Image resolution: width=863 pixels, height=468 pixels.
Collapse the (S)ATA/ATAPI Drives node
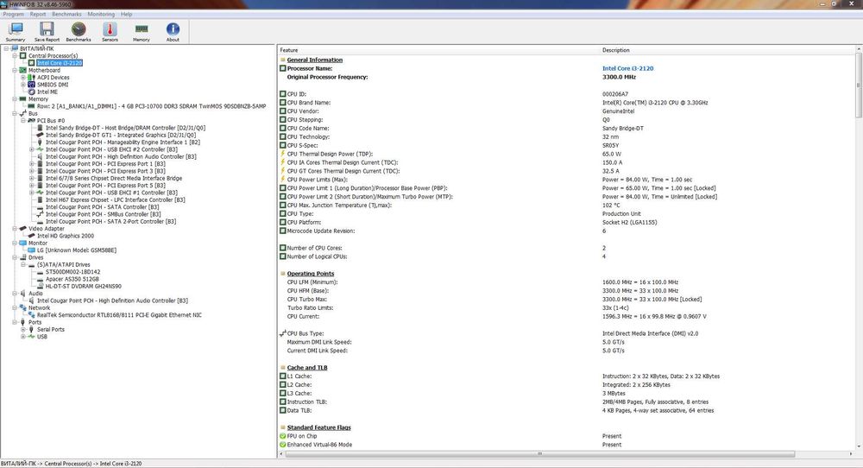[23, 265]
